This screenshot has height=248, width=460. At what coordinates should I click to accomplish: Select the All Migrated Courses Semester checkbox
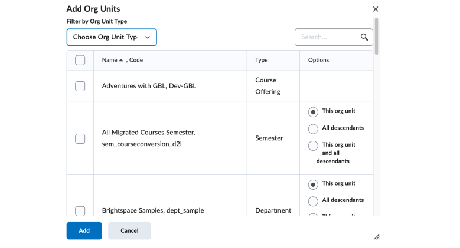tap(80, 138)
